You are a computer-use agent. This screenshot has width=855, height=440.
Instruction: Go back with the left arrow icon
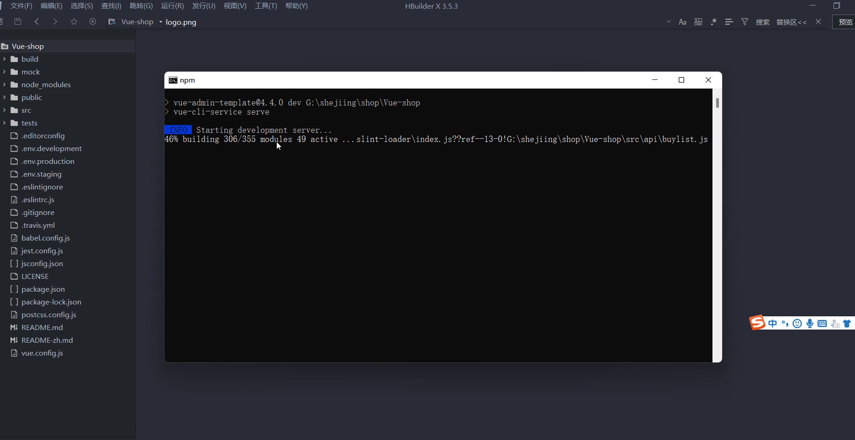(37, 21)
